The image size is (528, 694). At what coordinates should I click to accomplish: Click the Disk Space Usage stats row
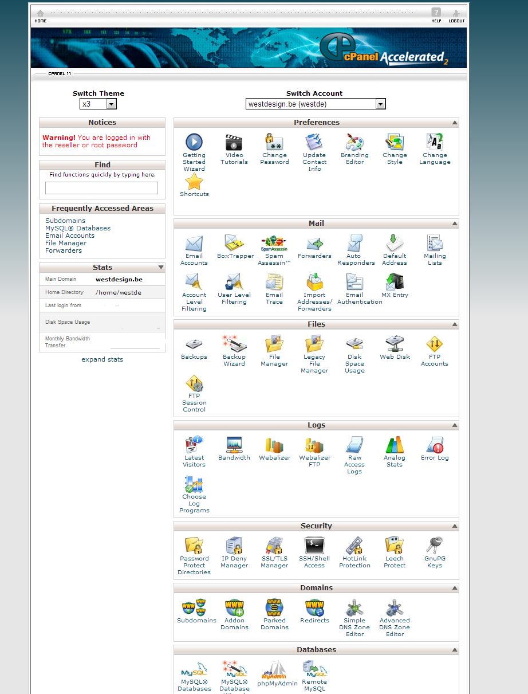tap(102, 322)
